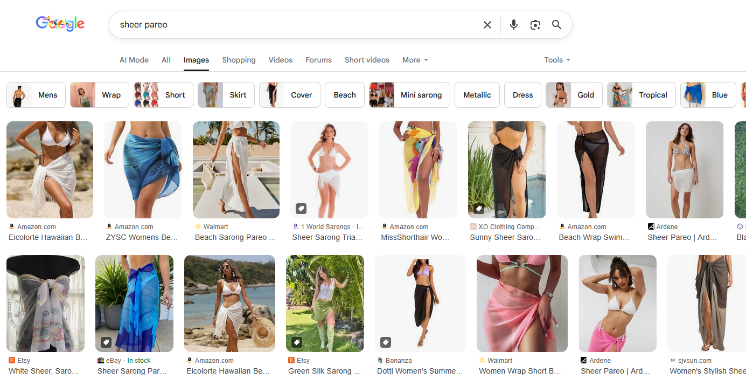Viewport: 746px width, 379px height.
Task: Click the magnifying glass search icon
Action: 556,25
